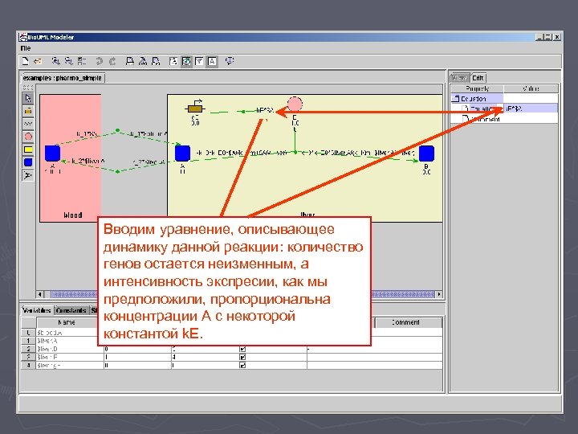Screen dimensions: 578x434
Task: Select the briefcase compartment tool in palette
Action: pyautogui.click(x=28, y=111)
